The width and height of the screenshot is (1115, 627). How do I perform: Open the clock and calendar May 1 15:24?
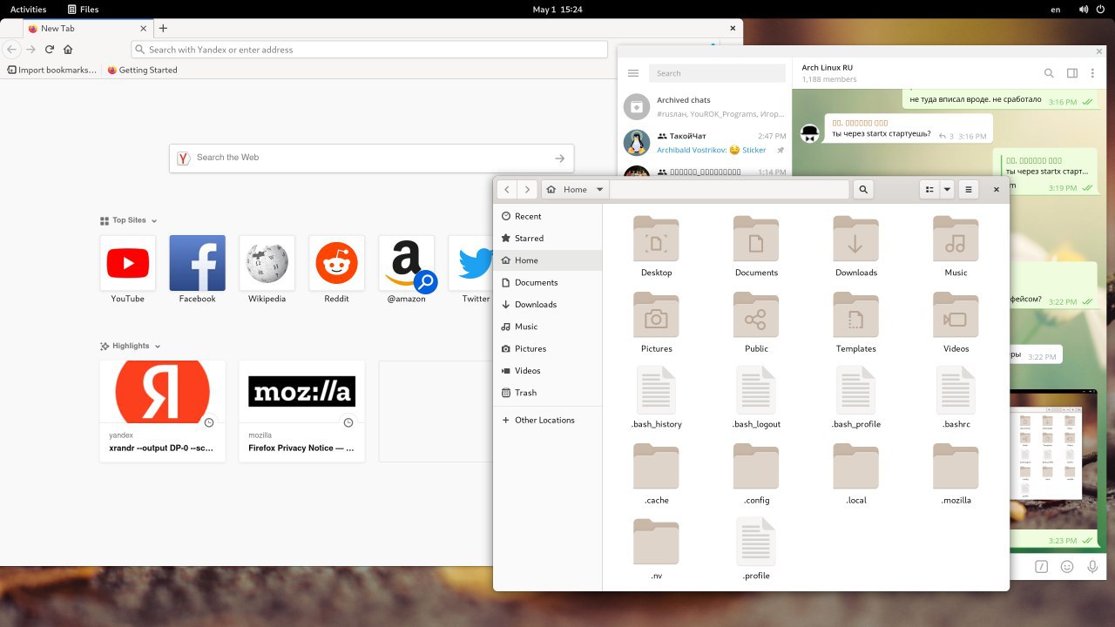coord(557,9)
